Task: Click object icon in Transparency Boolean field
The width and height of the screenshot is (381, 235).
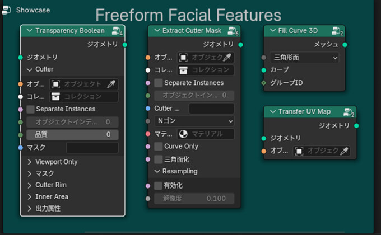Action: [x=55, y=84]
